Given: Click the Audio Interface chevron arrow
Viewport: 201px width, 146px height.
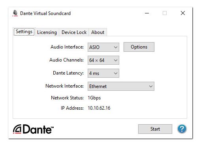Looking at the screenshot, I should click(116, 47).
